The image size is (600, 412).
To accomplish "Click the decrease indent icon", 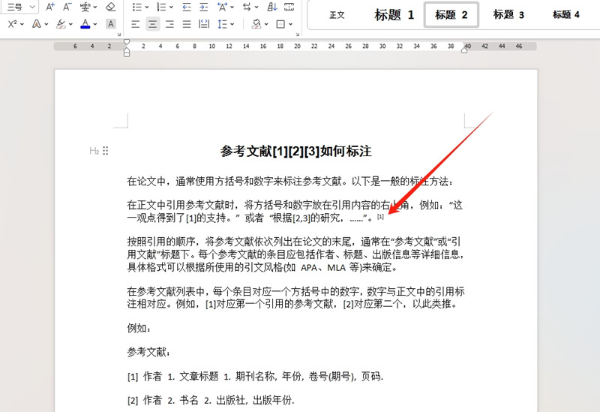I will pos(187,7).
